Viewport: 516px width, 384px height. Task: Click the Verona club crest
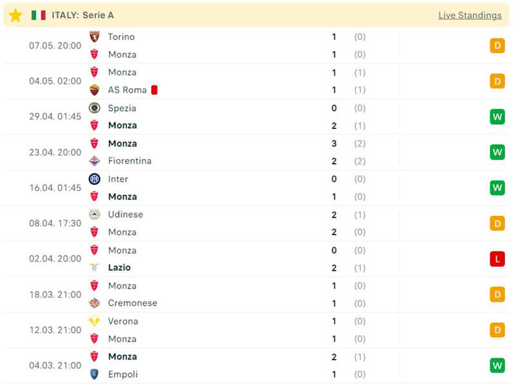point(94,321)
